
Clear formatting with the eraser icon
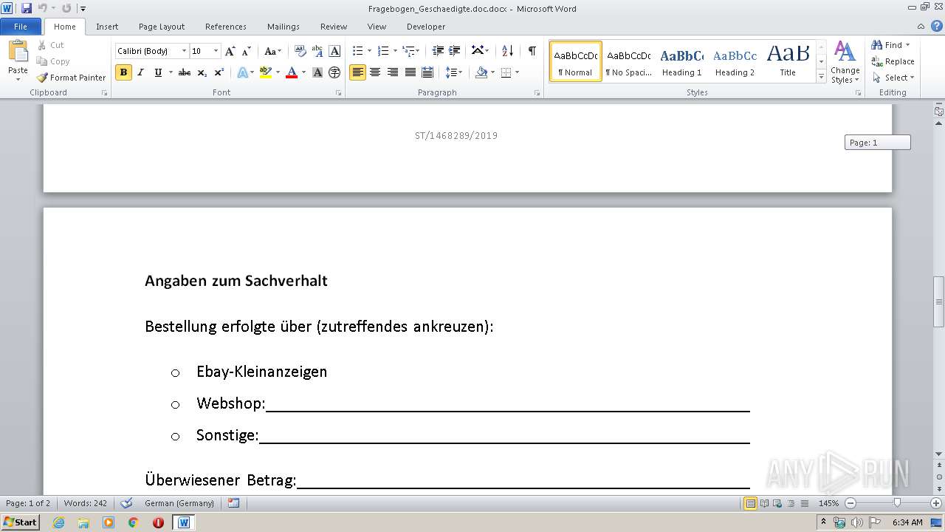[x=300, y=51]
